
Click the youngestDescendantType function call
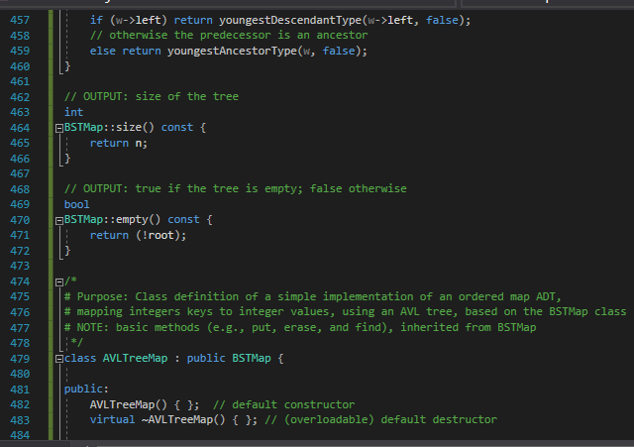[x=290, y=20]
